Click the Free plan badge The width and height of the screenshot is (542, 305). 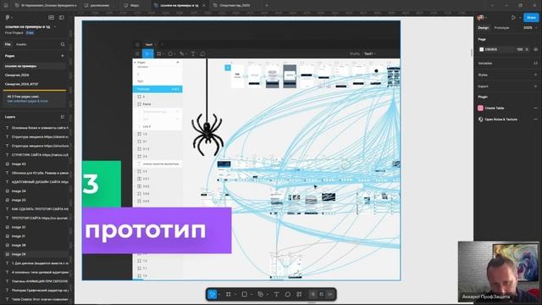coord(30,33)
